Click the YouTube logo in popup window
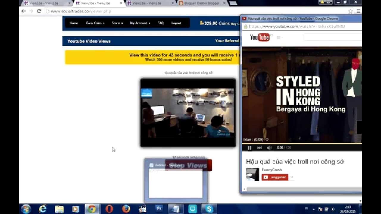Viewport: 381px width, 214px height. tap(260, 37)
